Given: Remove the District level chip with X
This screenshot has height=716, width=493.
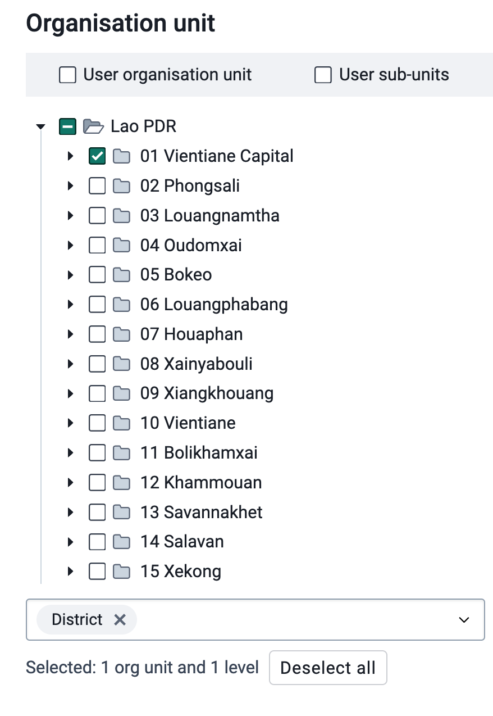Looking at the screenshot, I should [x=120, y=619].
